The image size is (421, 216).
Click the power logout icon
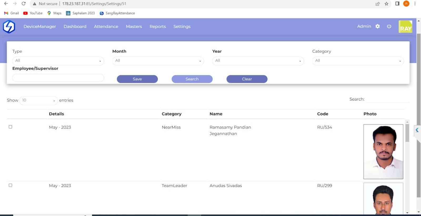point(389,26)
